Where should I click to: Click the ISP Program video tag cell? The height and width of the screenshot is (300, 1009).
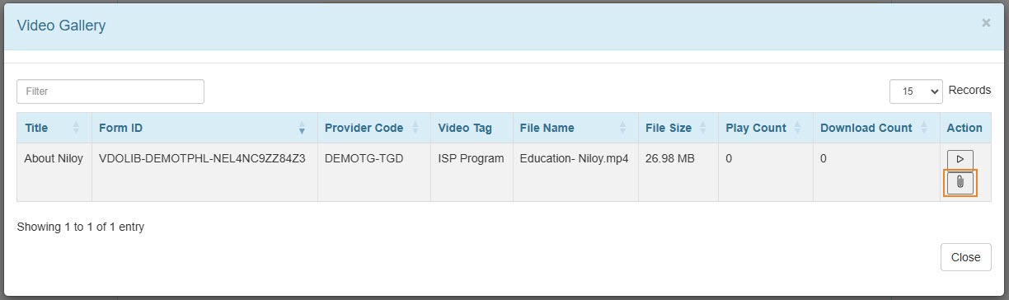click(471, 158)
